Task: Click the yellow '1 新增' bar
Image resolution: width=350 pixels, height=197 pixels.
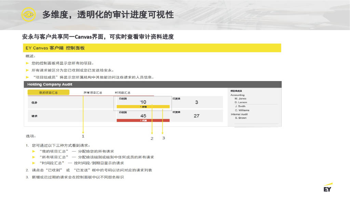Action: tap(143, 107)
